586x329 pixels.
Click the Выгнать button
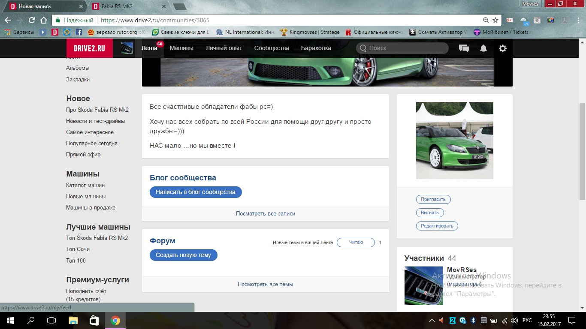(430, 212)
